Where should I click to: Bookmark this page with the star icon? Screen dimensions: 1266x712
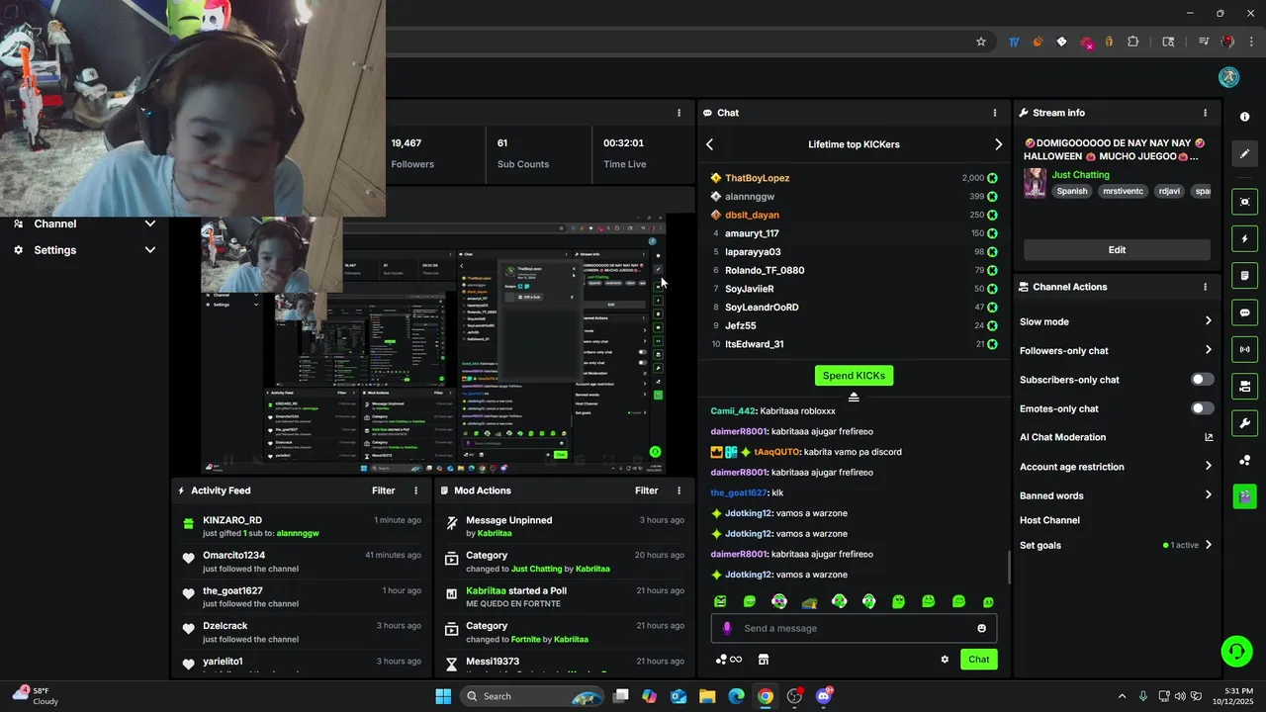(x=981, y=42)
